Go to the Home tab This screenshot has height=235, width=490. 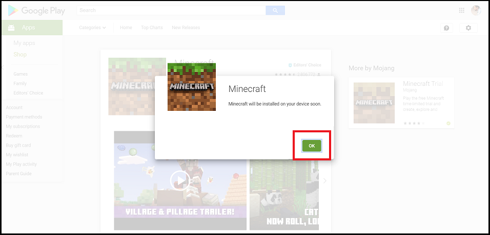click(126, 28)
